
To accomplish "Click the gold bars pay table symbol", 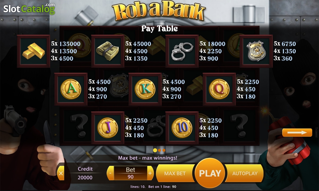I will (x=33, y=51).
